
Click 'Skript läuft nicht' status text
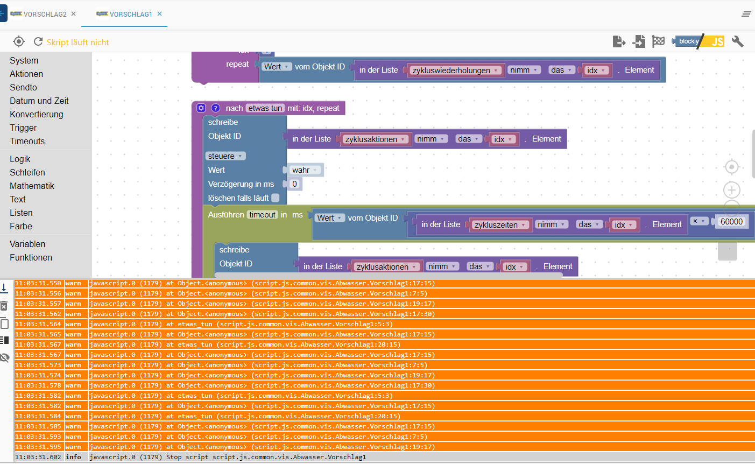tap(78, 42)
